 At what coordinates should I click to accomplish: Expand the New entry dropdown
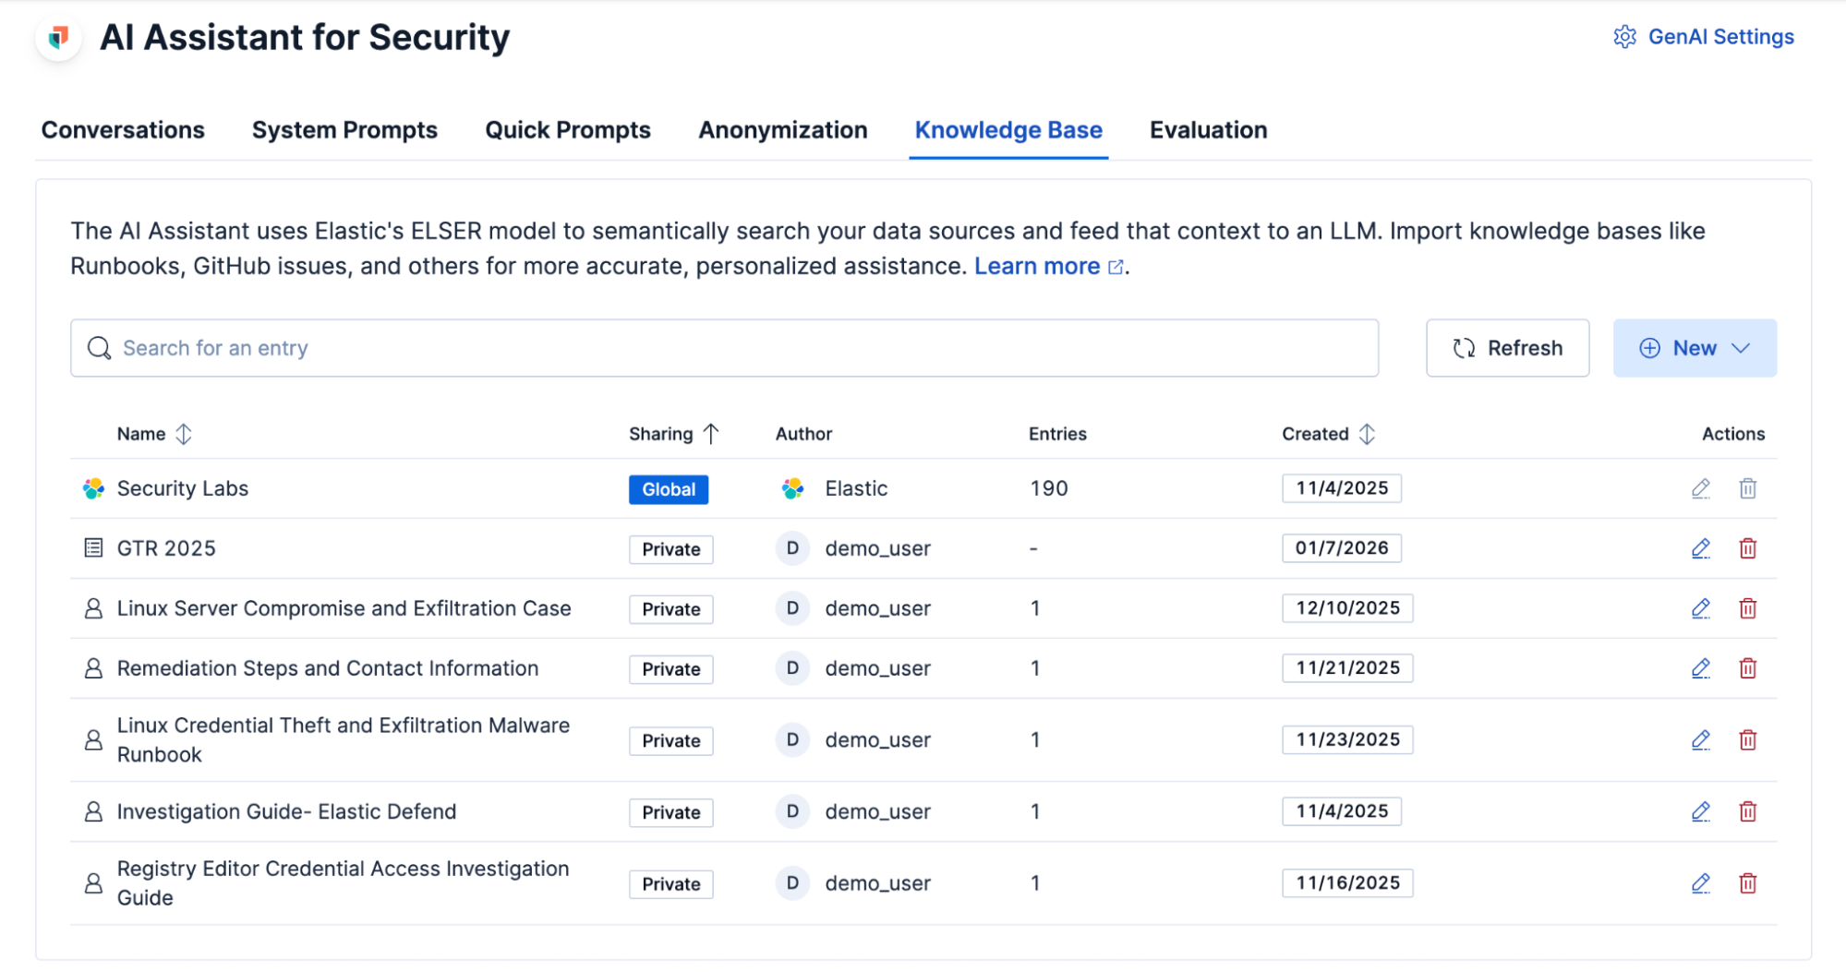point(1695,348)
